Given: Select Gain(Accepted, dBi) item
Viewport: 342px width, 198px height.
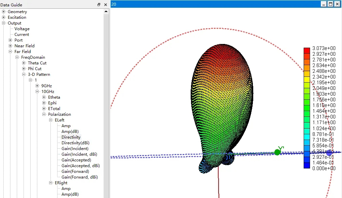Looking at the screenshot, I should (x=80, y=166).
